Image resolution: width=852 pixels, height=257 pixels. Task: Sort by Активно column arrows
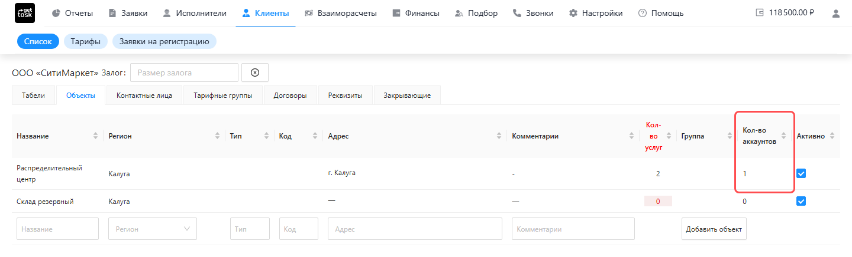(832, 136)
